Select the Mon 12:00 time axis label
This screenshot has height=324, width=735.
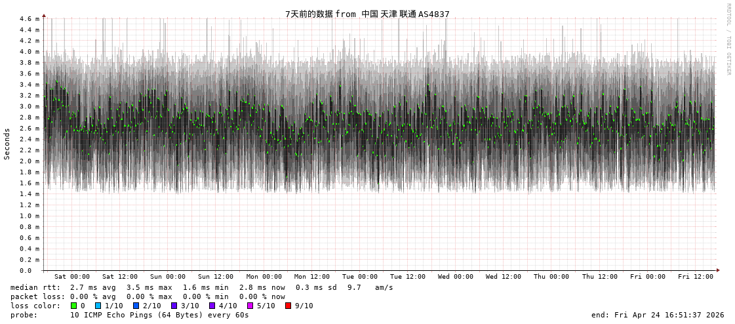pyautogui.click(x=312, y=277)
